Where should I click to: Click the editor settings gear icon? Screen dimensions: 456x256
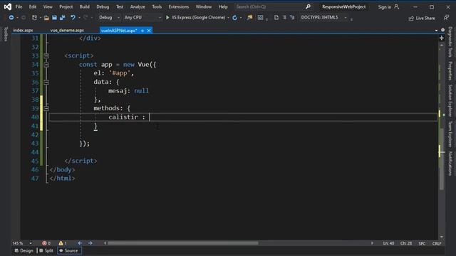tap(442, 30)
